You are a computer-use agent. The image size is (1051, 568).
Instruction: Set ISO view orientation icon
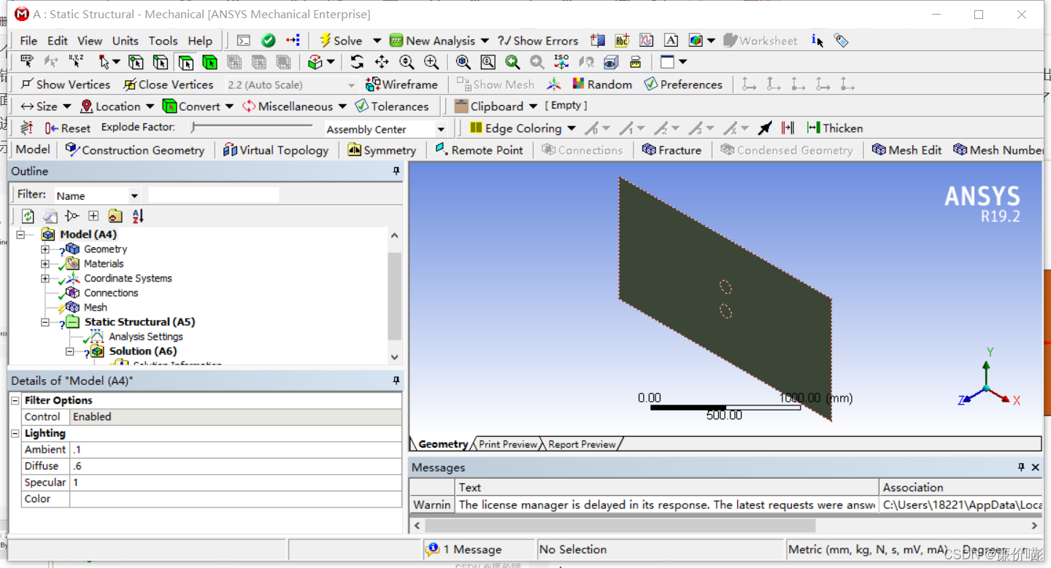point(561,62)
